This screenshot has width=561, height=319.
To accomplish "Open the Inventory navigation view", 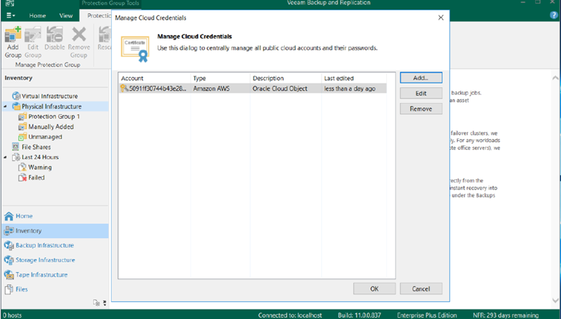I will [55, 231].
